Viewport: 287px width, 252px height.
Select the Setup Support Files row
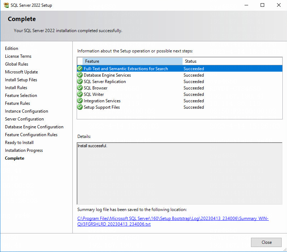180,107
